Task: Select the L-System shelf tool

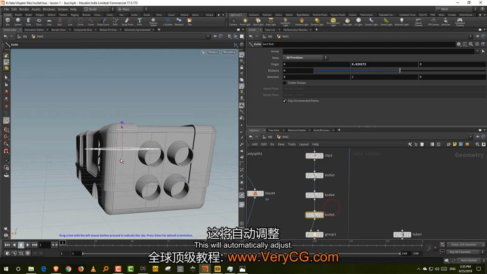Action: [x=167, y=21]
